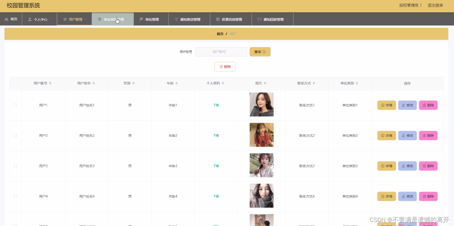
Task: Click the person icon of 个人中心
Action: (30, 20)
